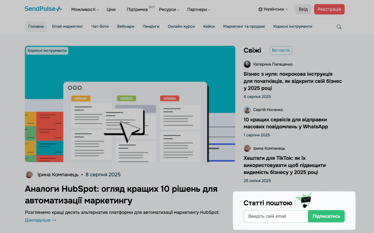The height and width of the screenshot is (233, 374).
Task: Click the featured article illustration
Action: (130, 104)
